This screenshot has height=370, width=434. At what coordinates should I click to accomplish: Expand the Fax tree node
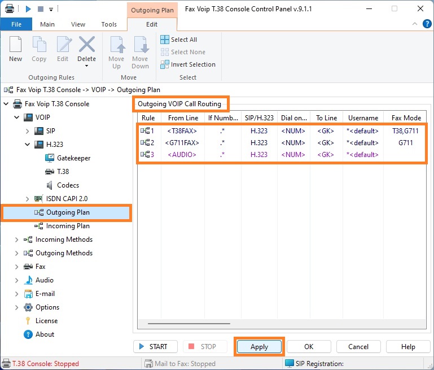(16, 267)
